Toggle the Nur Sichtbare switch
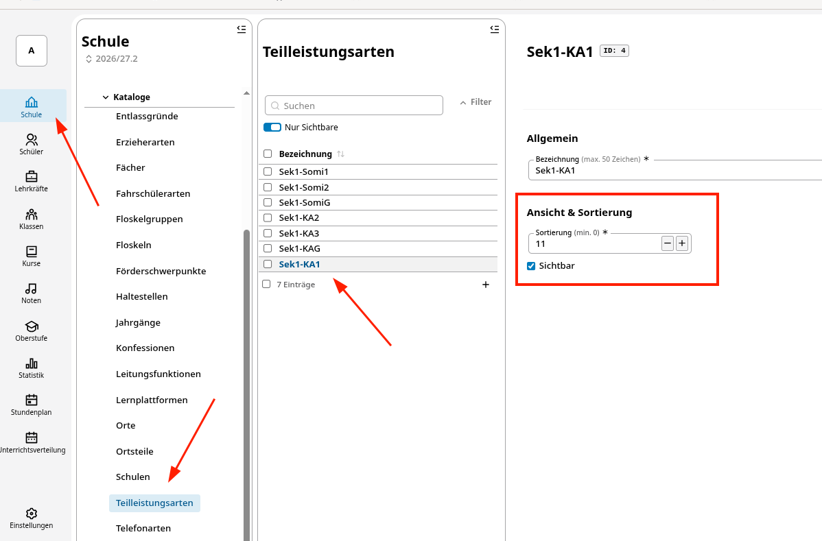This screenshot has width=822, height=541. coord(272,128)
